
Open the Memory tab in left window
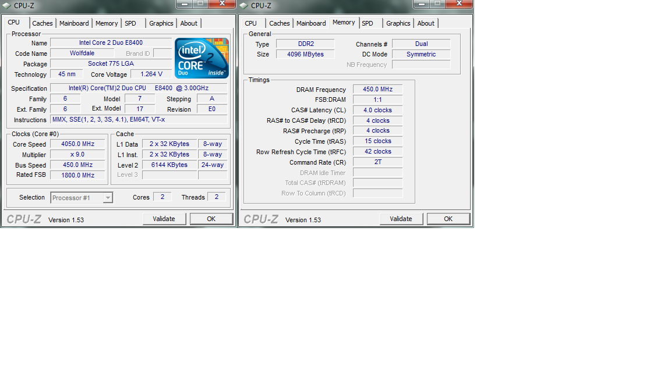[107, 23]
